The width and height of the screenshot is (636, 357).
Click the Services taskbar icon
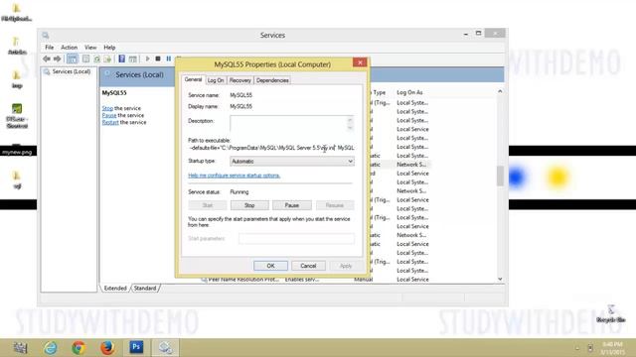[x=165, y=348]
